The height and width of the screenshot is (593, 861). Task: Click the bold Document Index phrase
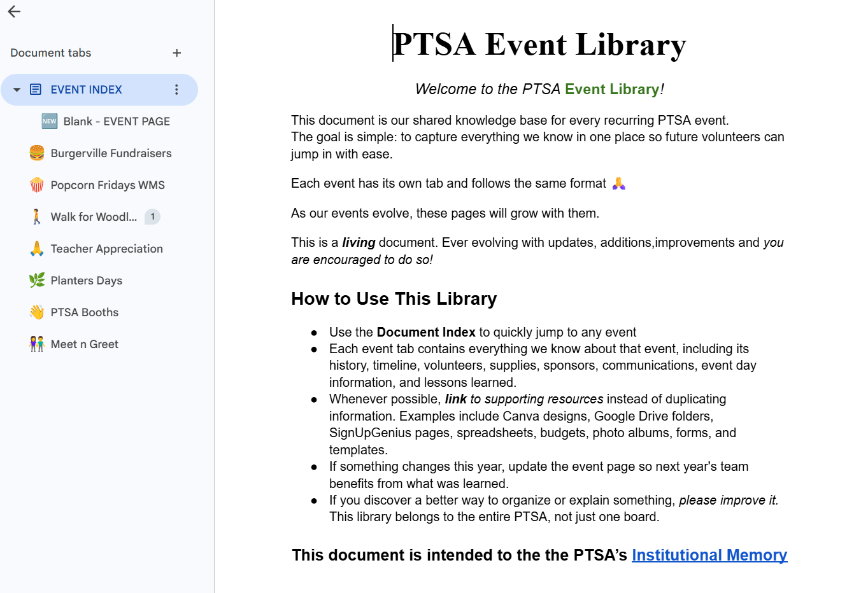tap(426, 332)
